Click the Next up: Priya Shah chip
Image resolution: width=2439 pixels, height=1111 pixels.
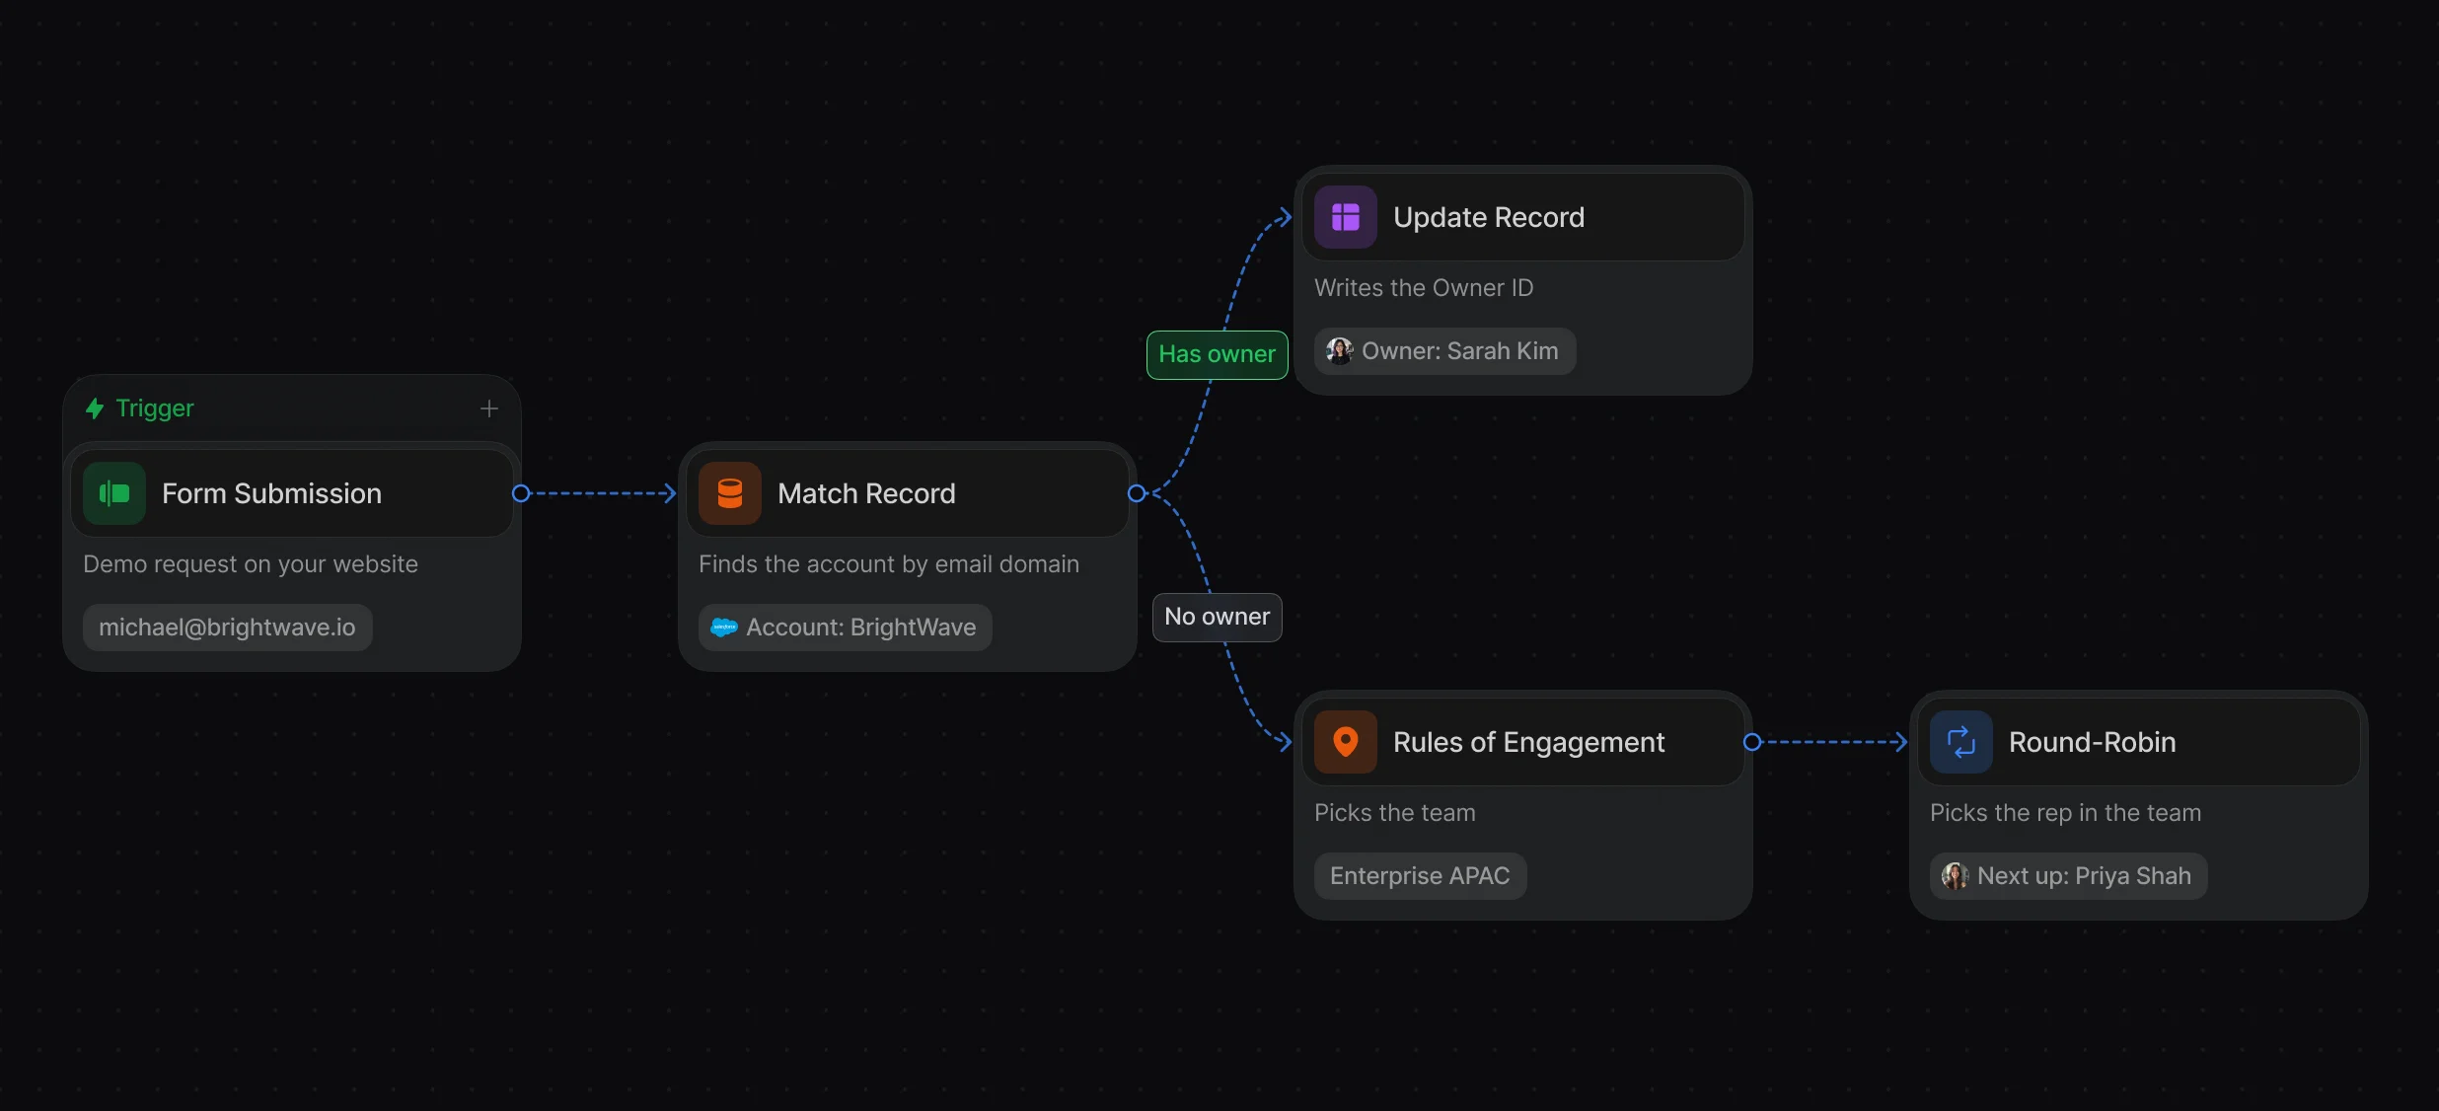point(2069,876)
